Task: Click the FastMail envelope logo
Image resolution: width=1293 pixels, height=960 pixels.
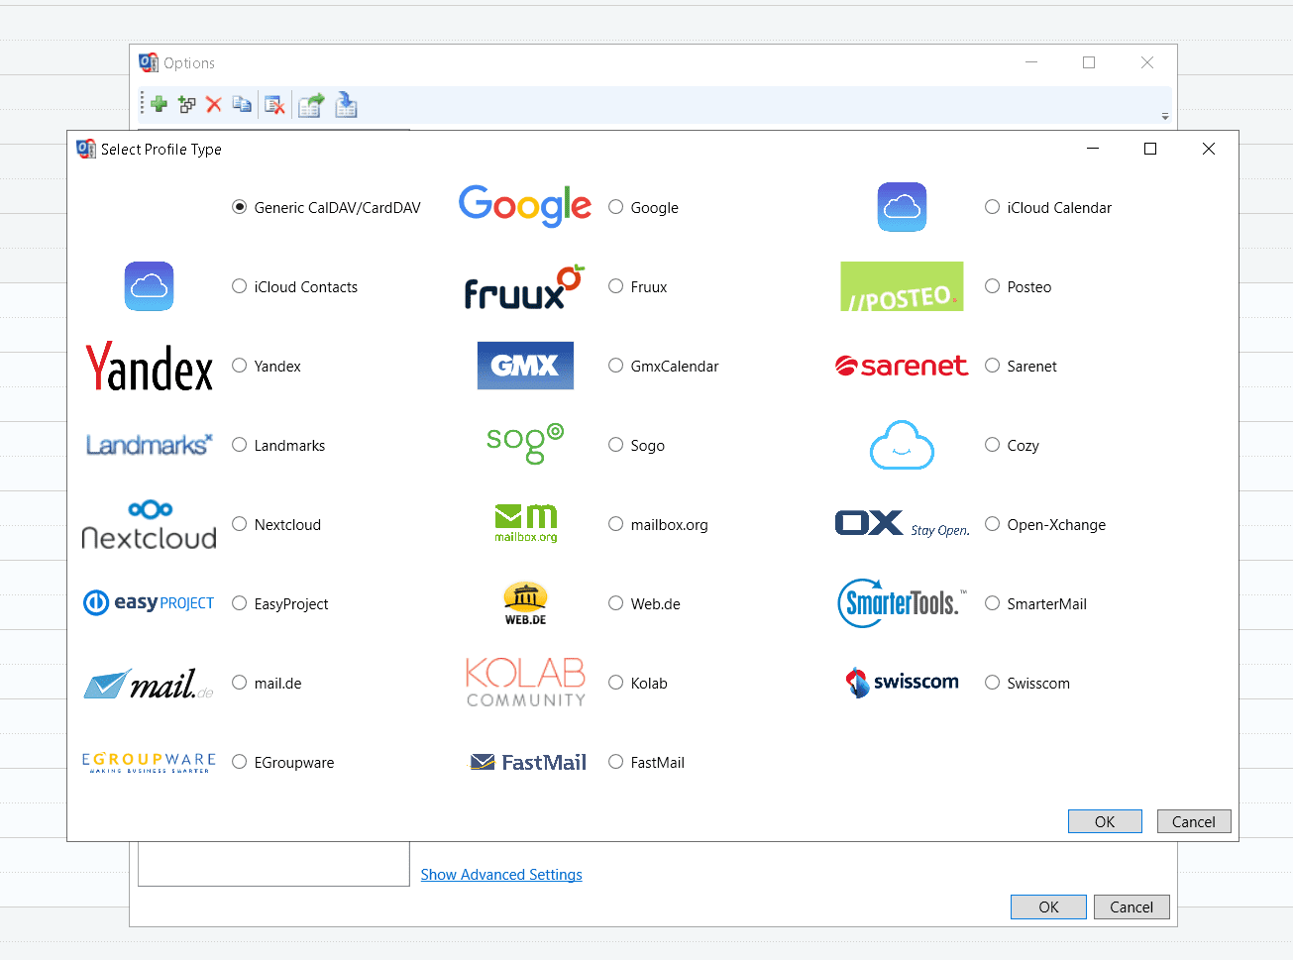Action: [x=528, y=762]
